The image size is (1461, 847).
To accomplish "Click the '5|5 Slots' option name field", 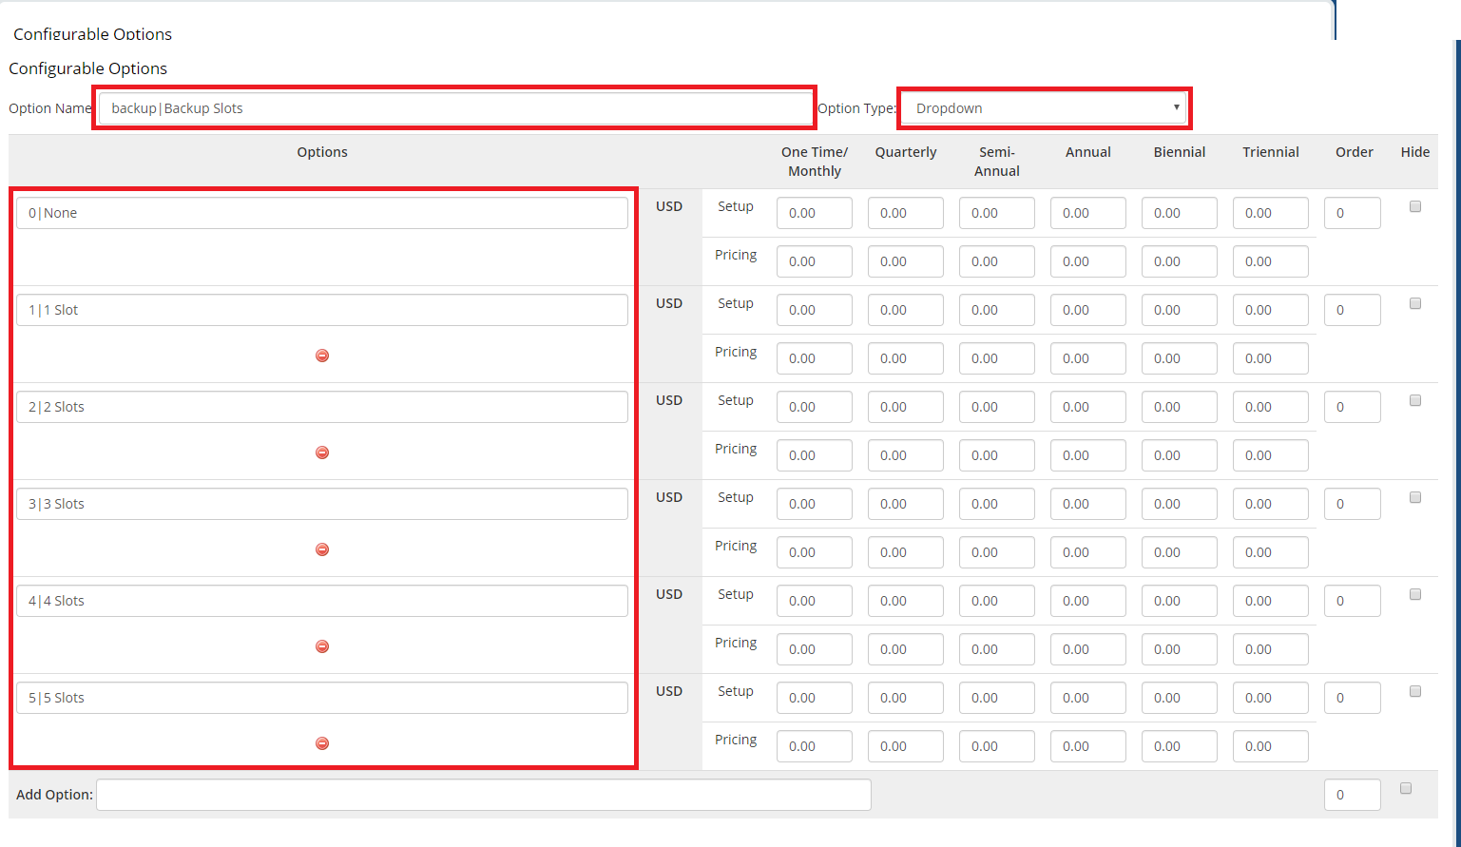I will (x=322, y=698).
